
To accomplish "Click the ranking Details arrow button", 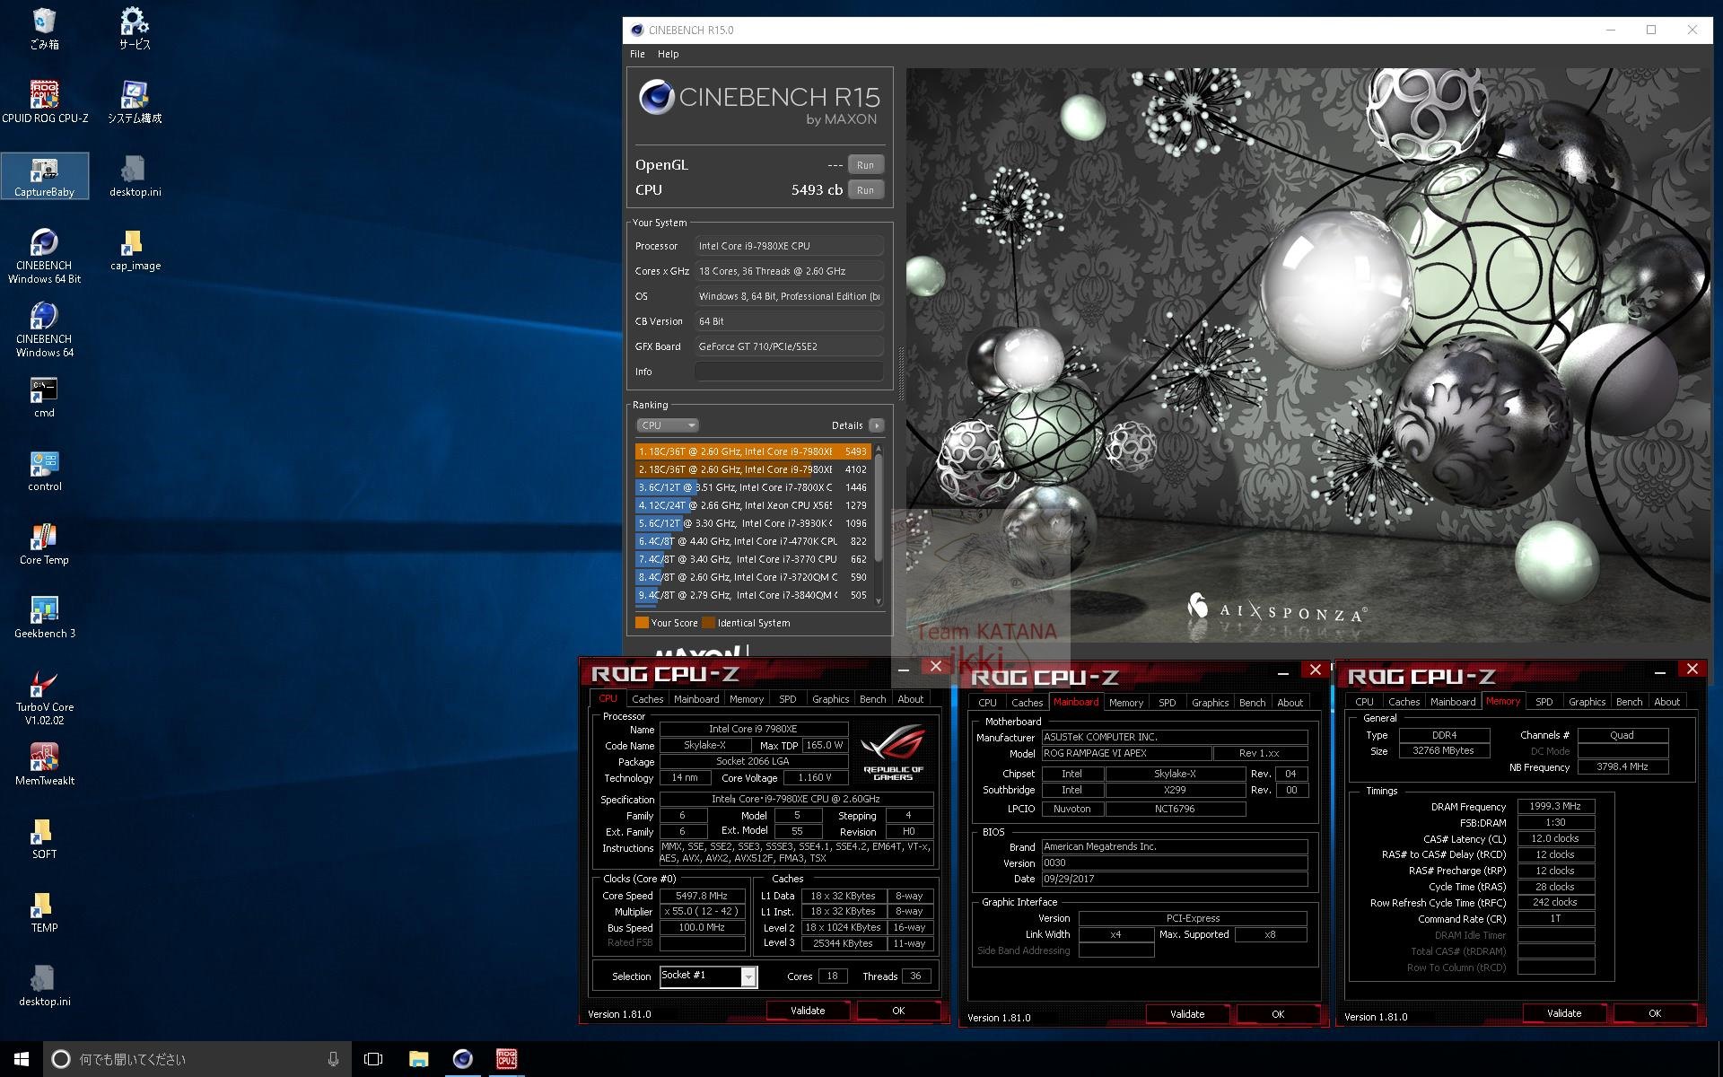I will pos(876,425).
